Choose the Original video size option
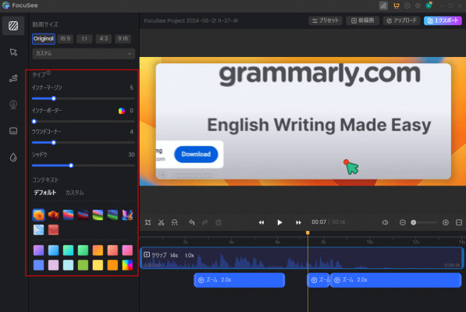 [44, 38]
